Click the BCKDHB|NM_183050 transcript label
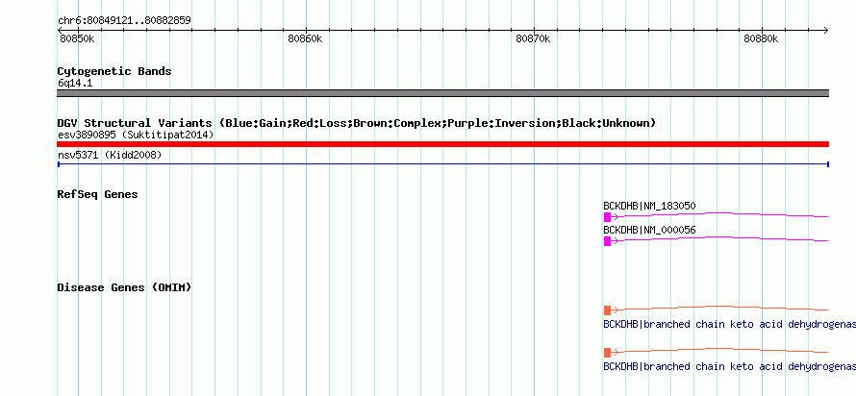 [x=649, y=206]
